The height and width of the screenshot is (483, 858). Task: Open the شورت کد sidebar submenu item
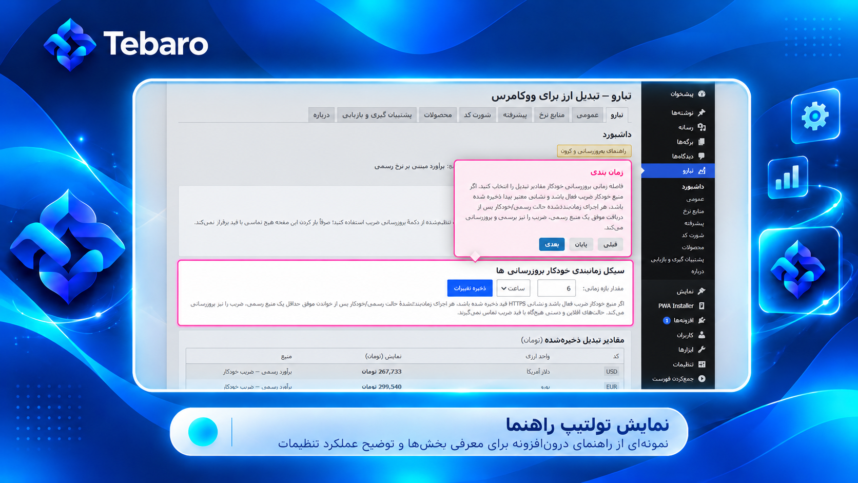(693, 235)
